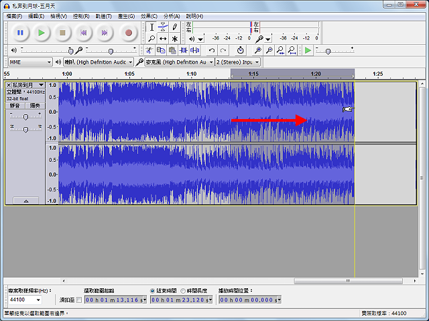429x321 pixels.
Task: Open the Effect (C) menu
Action: click(x=149, y=16)
